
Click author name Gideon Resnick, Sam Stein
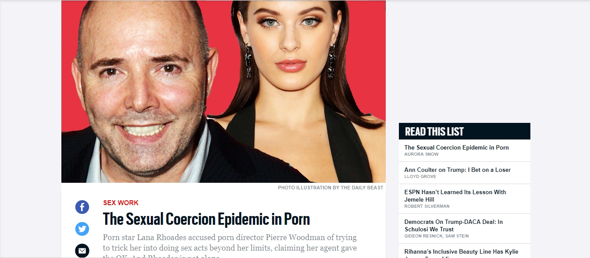tap(436, 236)
